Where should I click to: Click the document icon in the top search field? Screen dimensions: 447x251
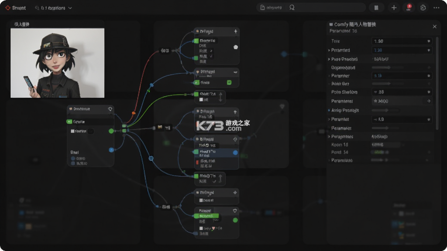(x=262, y=8)
